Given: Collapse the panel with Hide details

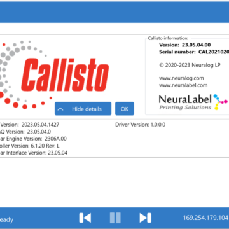Looking at the screenshot, I should pyautogui.click(x=83, y=109).
